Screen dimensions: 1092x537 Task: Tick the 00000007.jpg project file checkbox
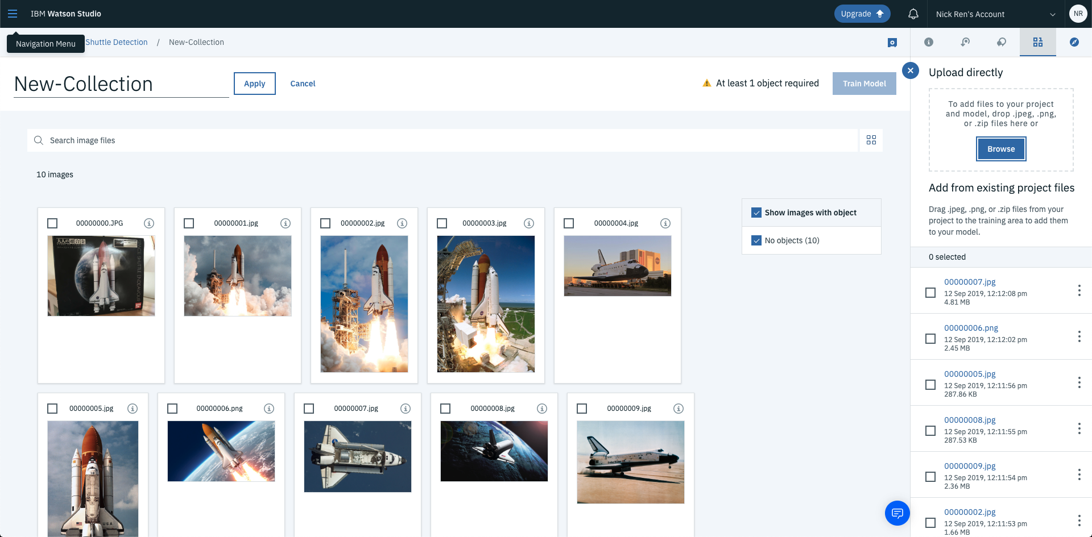tap(930, 293)
